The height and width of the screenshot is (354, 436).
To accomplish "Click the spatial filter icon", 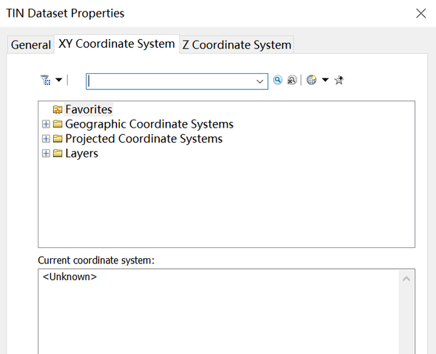I will pos(46,81).
